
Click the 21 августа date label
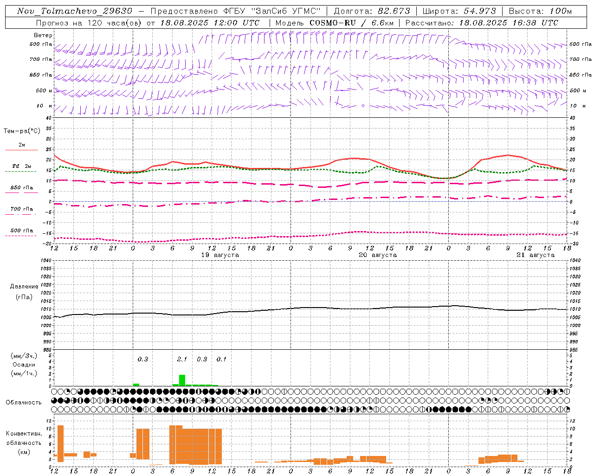(536, 255)
